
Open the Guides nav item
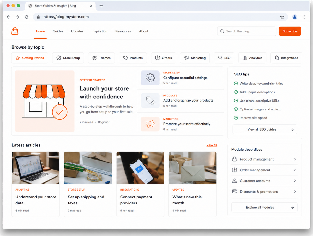coord(58,31)
